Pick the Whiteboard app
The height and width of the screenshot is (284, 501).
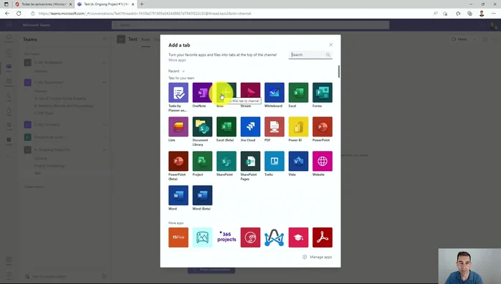(x=274, y=92)
